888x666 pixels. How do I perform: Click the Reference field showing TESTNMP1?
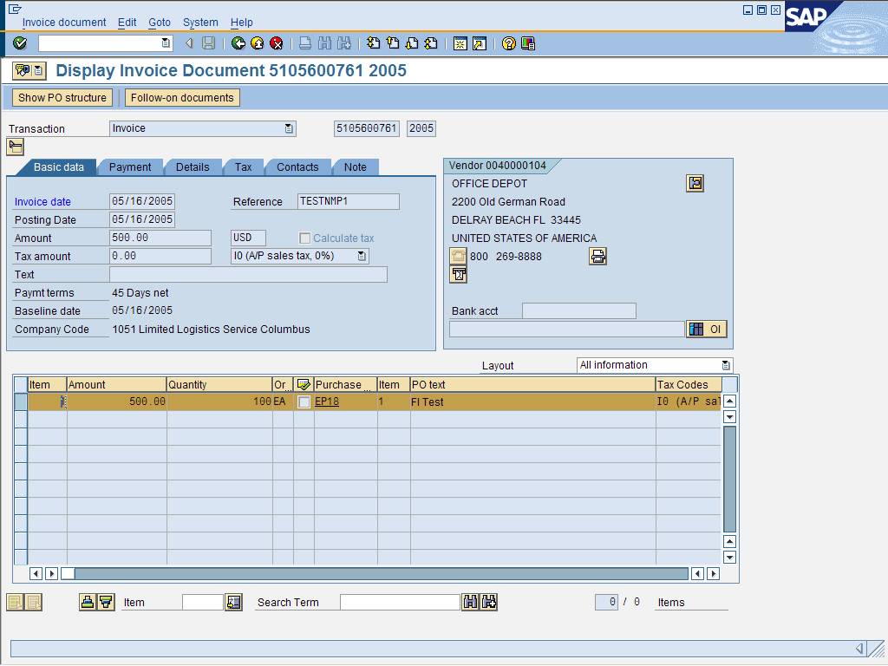349,201
